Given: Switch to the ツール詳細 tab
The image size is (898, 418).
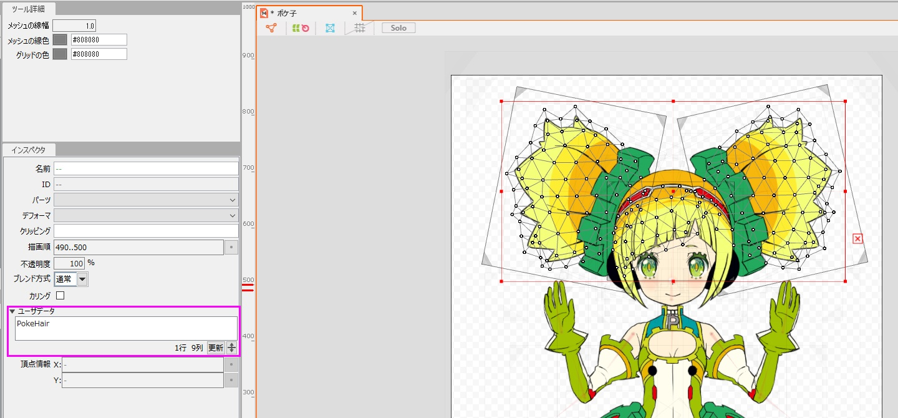Looking at the screenshot, I should (x=29, y=9).
